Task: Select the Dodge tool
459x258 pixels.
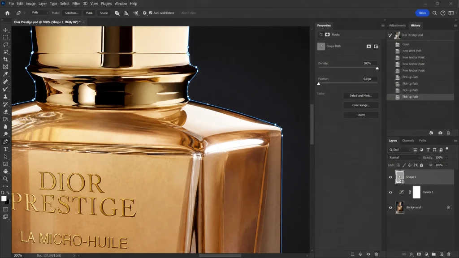Action: [x=5, y=134]
